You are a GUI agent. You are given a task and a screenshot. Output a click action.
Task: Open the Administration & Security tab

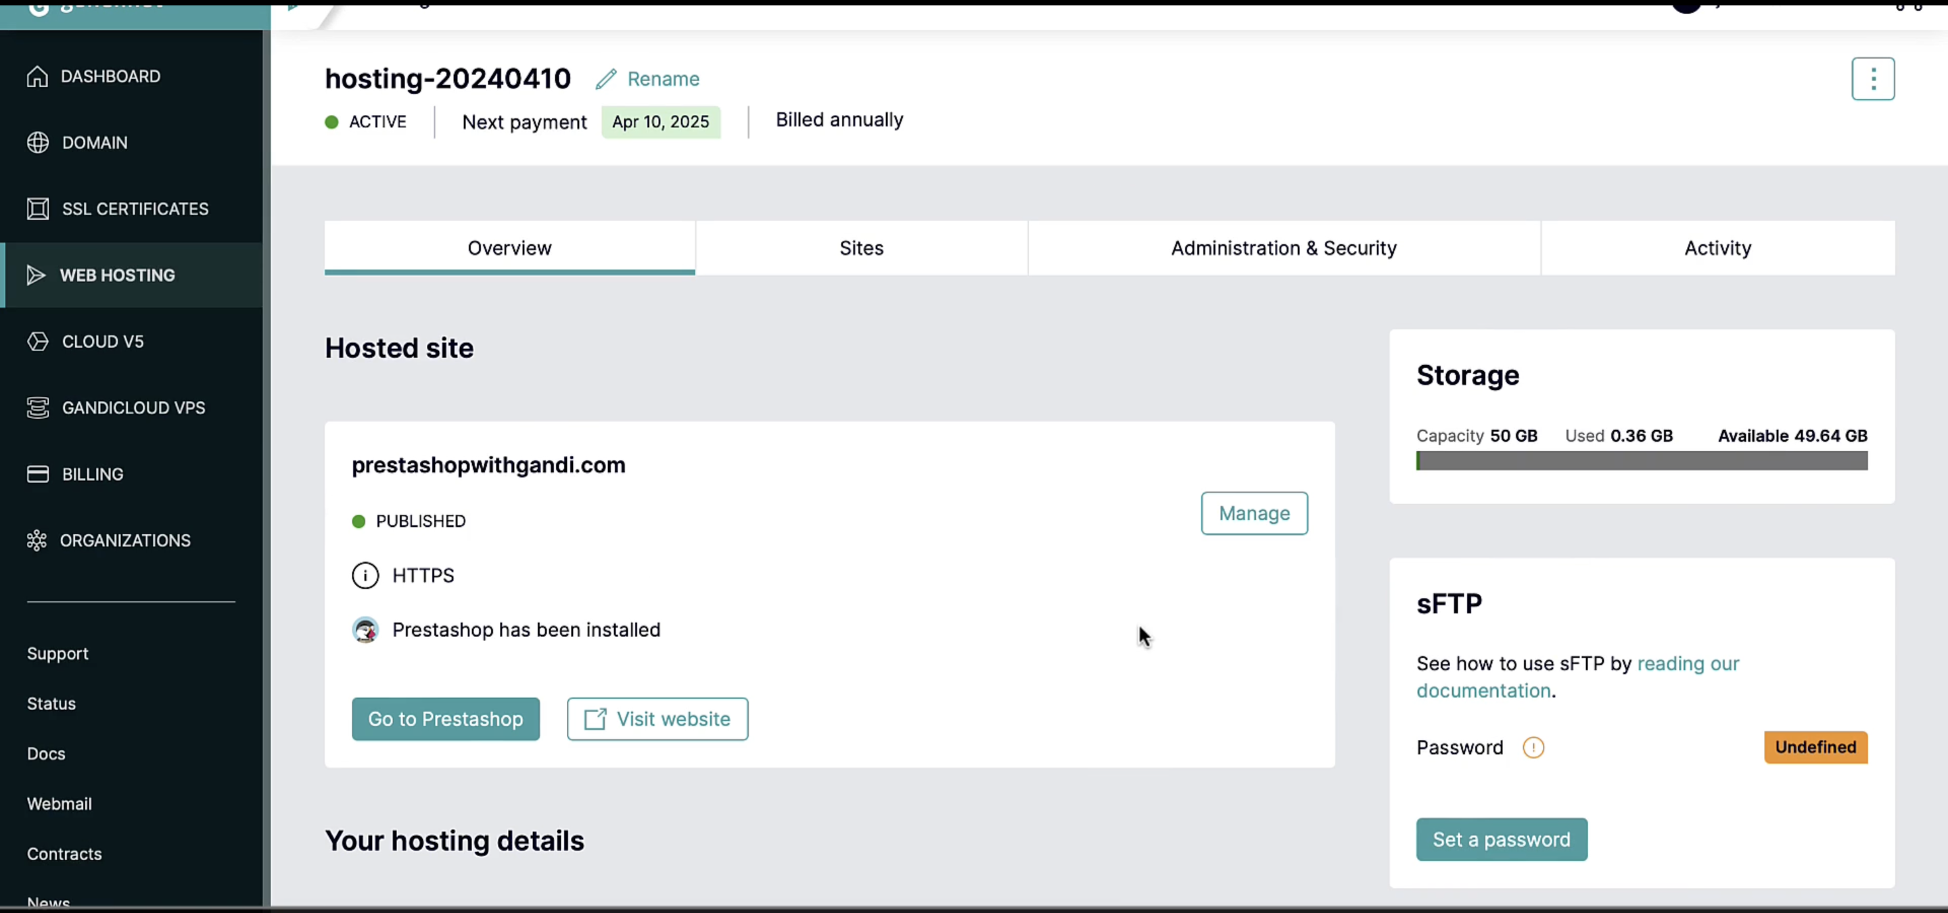tap(1283, 248)
